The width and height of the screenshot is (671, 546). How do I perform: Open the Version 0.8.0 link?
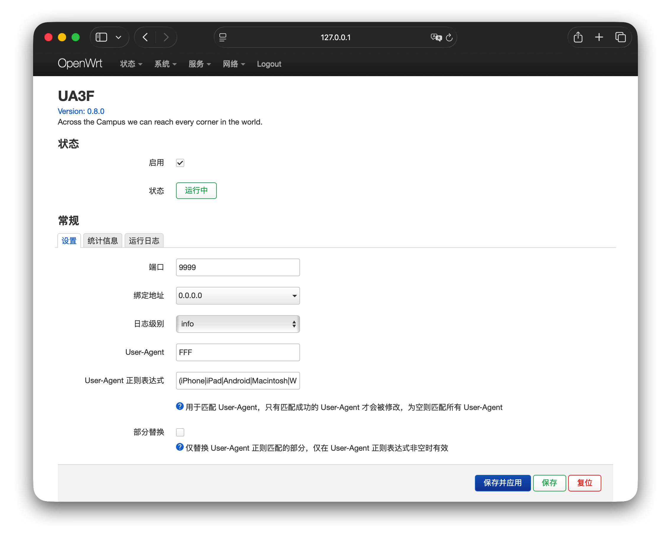tap(81, 111)
